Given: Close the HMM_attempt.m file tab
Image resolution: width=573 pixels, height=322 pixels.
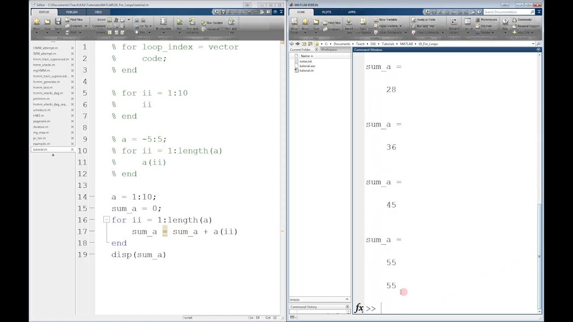Looking at the screenshot, I should (72, 48).
